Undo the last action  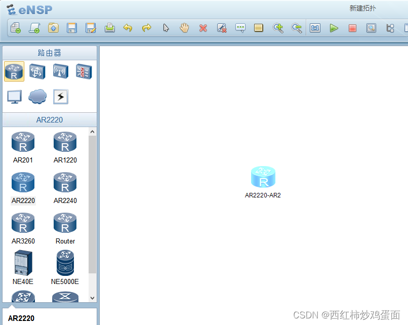tap(128, 27)
